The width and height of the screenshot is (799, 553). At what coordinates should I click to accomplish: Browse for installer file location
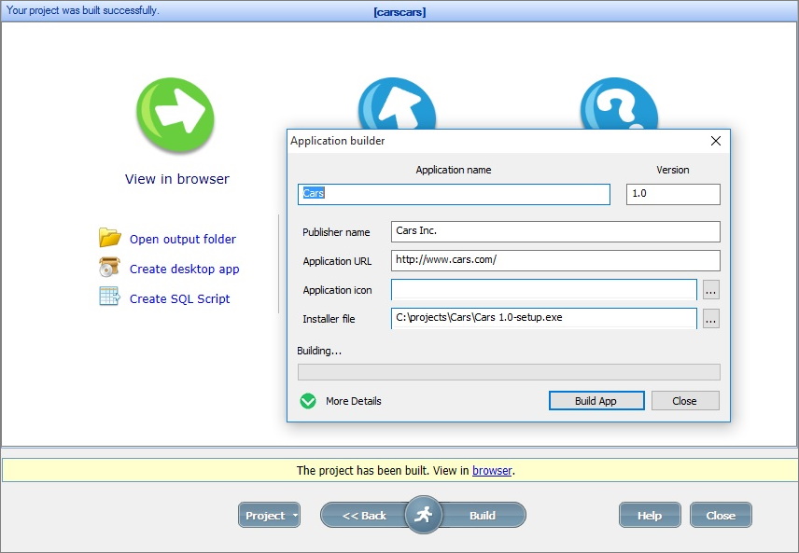tap(711, 319)
